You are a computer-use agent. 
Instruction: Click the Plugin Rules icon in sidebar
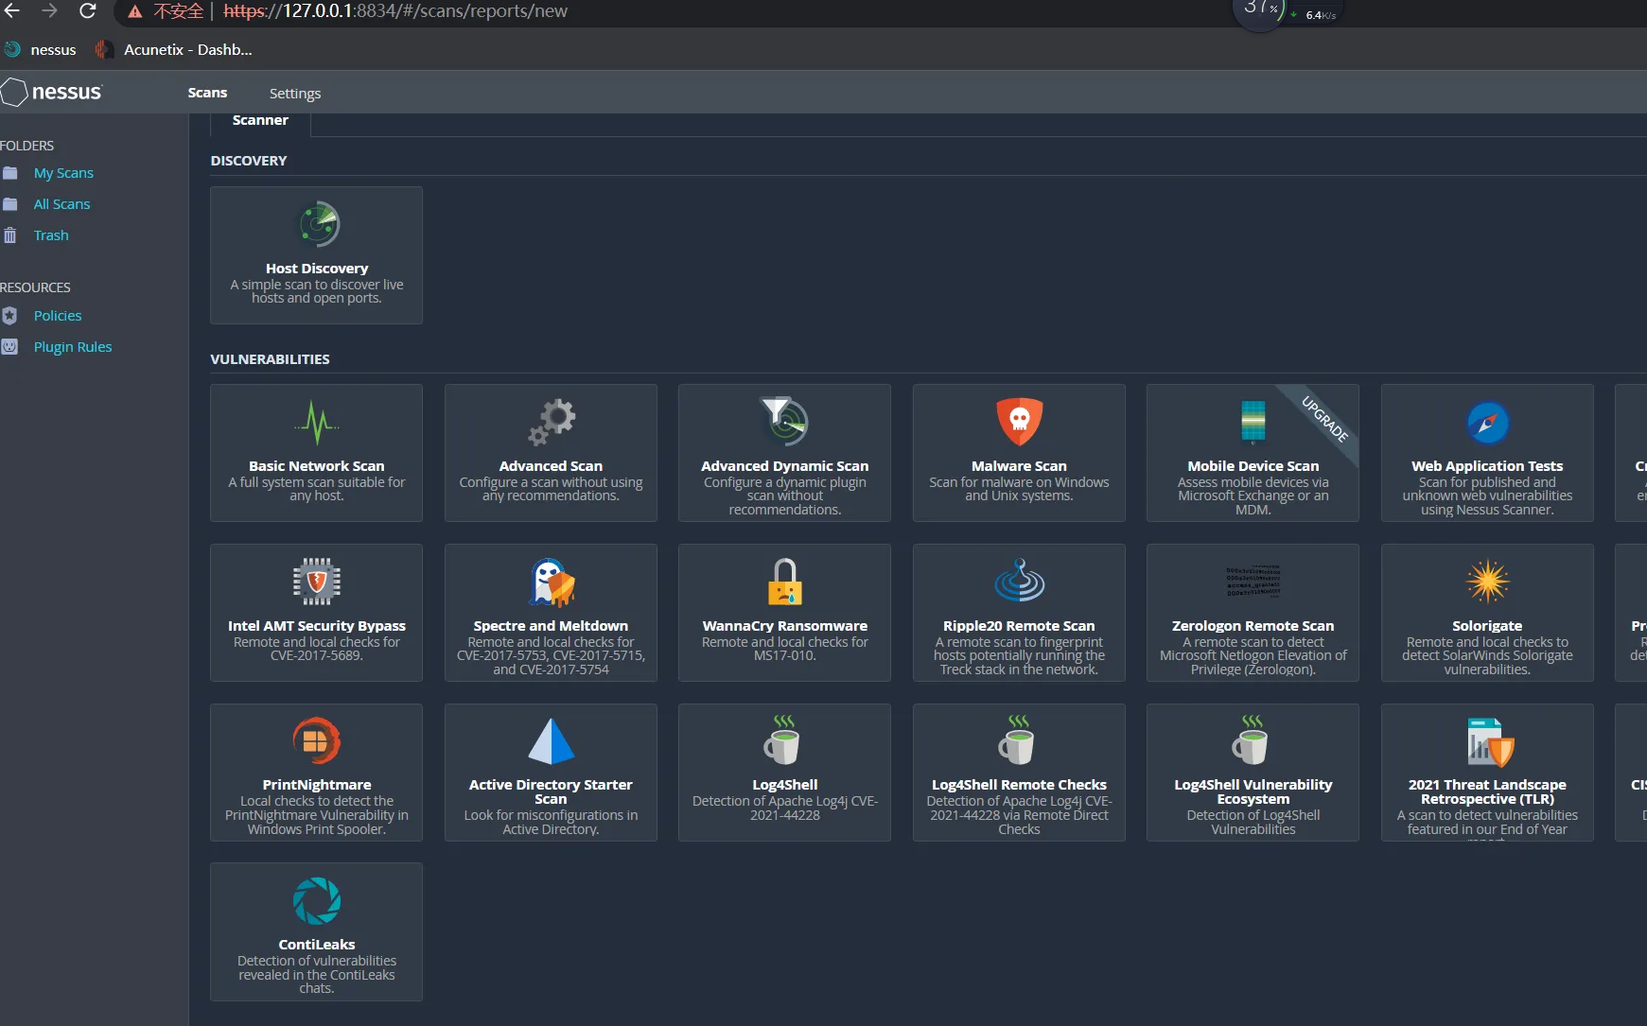coord(10,347)
